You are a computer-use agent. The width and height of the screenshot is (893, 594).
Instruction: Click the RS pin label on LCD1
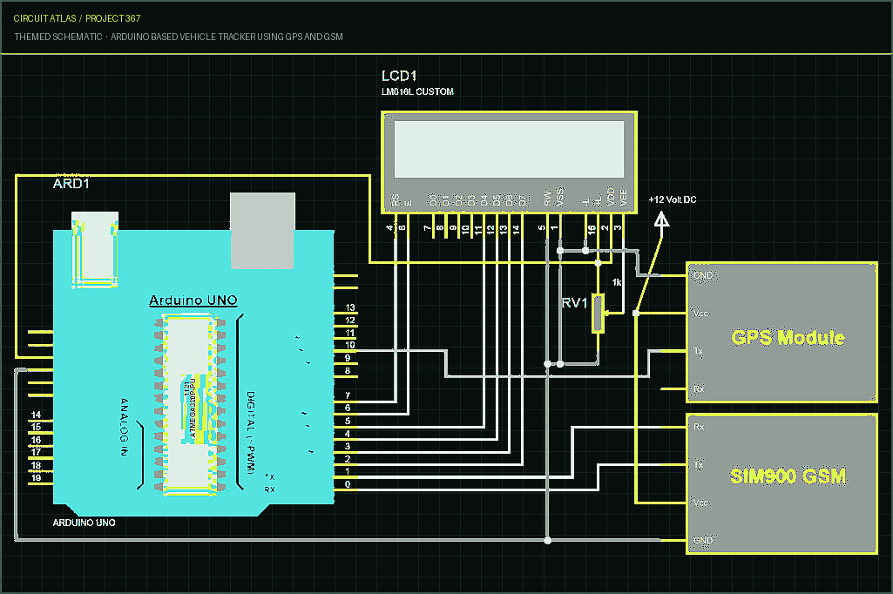click(x=396, y=200)
